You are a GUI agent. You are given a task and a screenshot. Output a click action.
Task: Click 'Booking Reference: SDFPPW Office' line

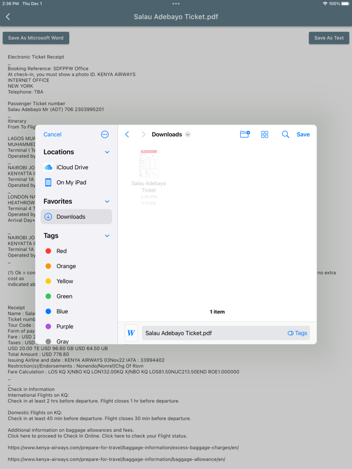point(48,68)
